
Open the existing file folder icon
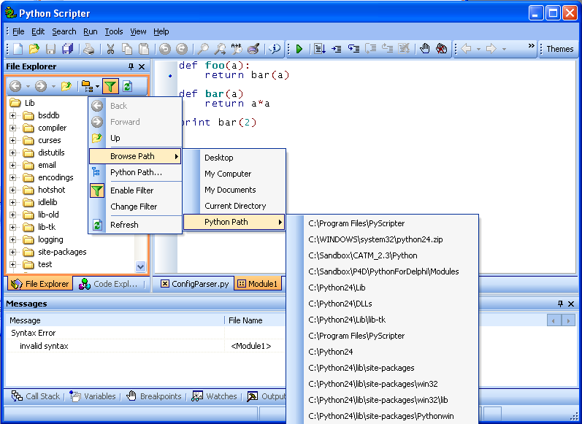pyautogui.click(x=34, y=49)
